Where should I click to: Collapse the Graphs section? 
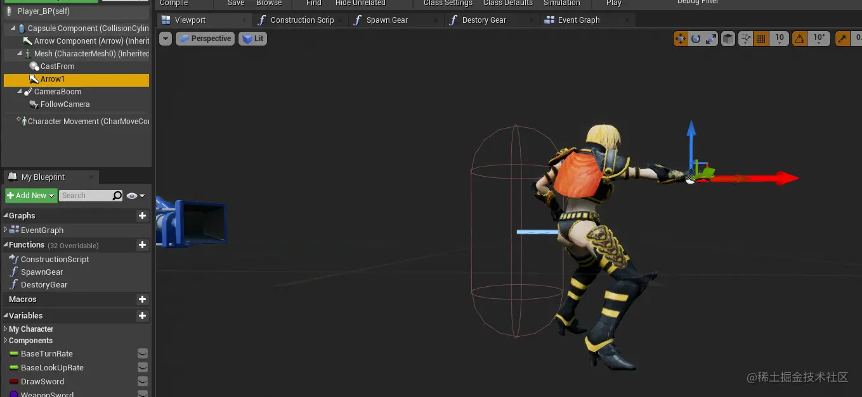(6, 216)
